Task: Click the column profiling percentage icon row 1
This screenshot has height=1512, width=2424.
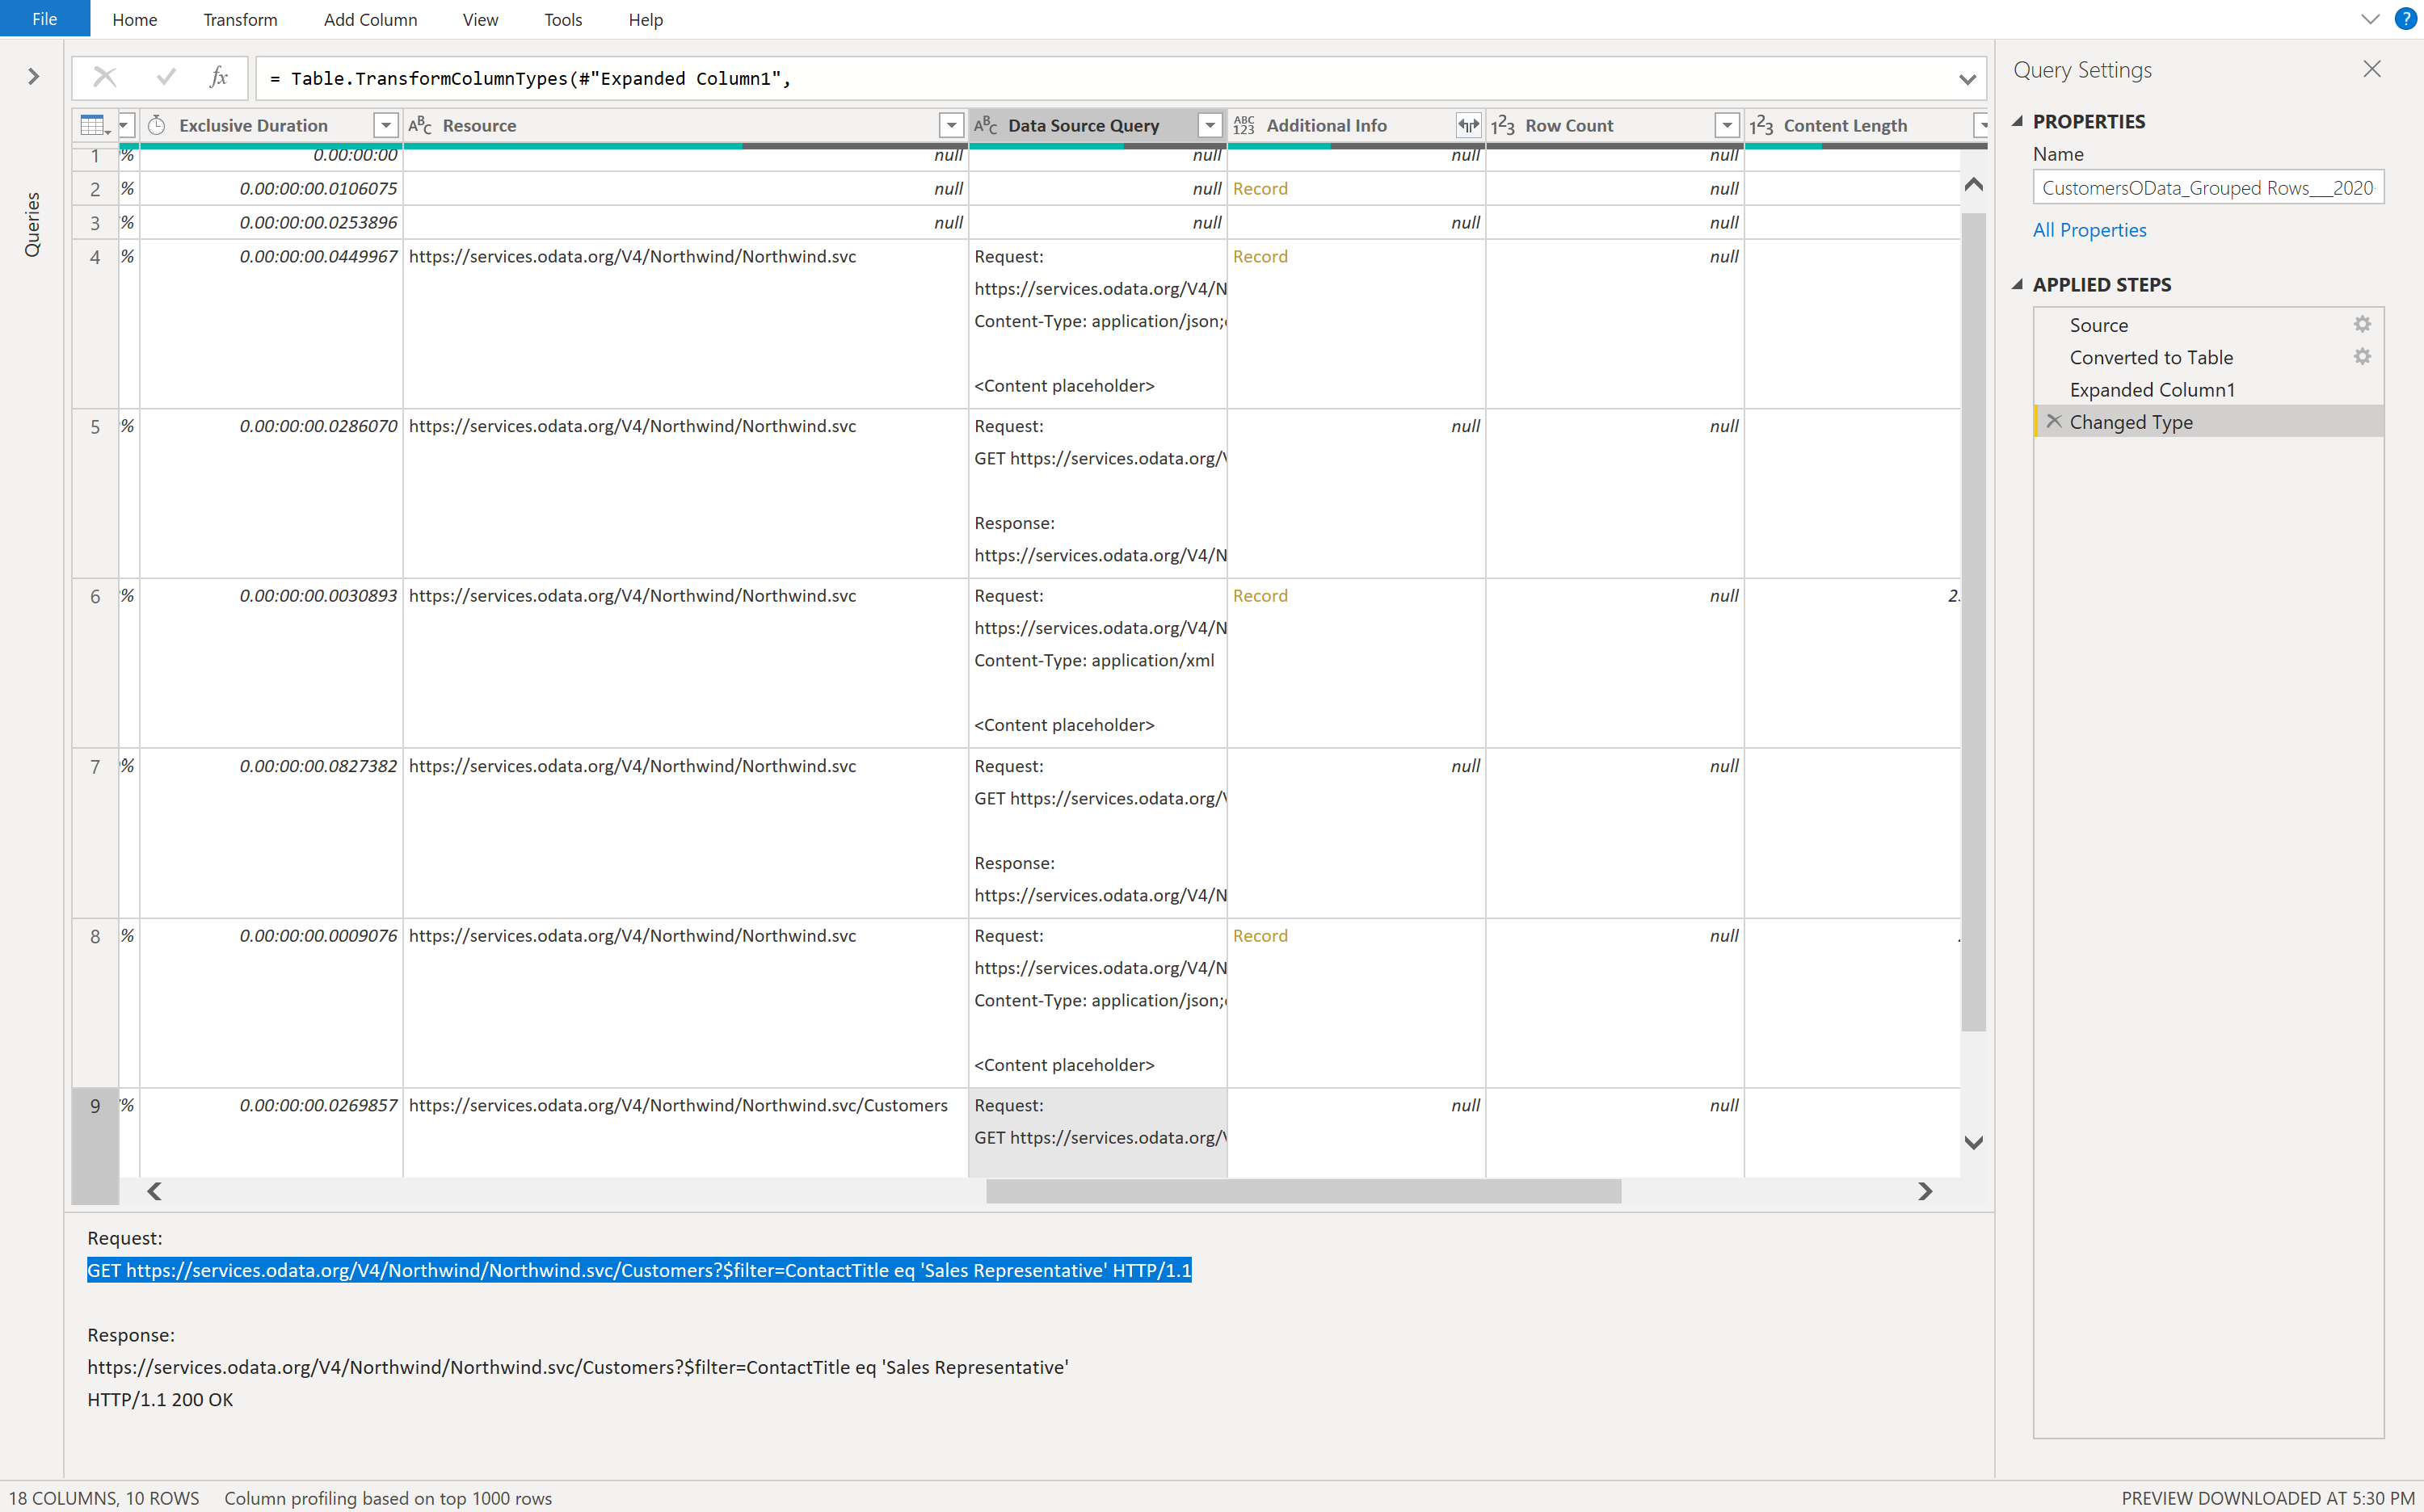Action: point(125,153)
